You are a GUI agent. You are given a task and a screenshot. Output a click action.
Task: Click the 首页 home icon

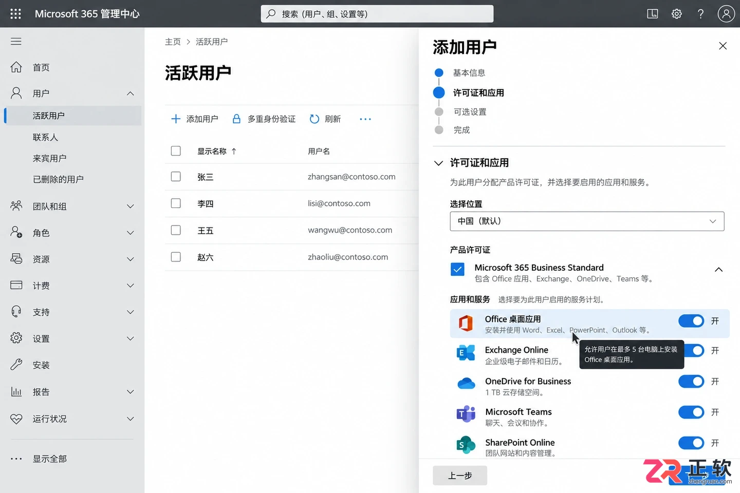pos(16,67)
